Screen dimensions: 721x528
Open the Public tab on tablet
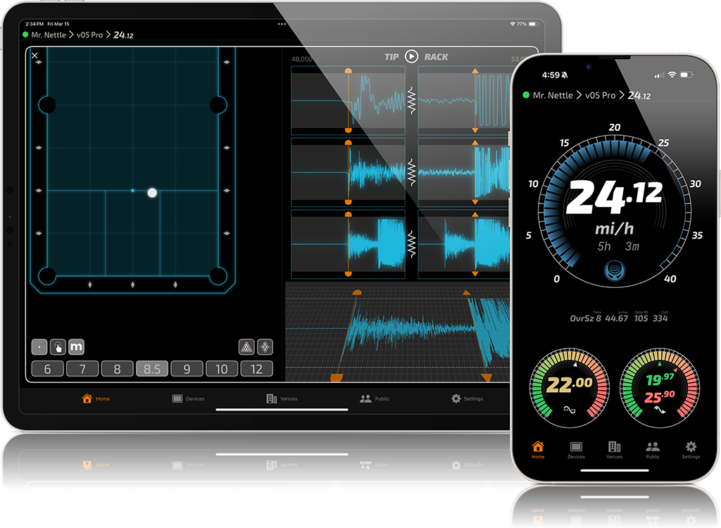click(x=375, y=398)
